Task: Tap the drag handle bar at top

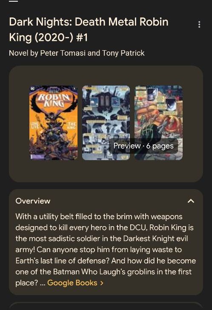Action: [x=14, y=1]
